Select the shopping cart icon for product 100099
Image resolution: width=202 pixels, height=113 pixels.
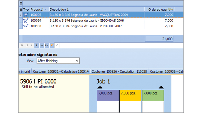pyautogui.click(x=26, y=21)
